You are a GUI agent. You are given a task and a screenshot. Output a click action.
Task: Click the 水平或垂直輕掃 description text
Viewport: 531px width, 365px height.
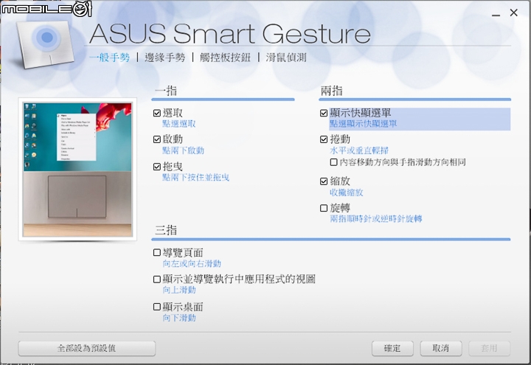tap(359, 150)
